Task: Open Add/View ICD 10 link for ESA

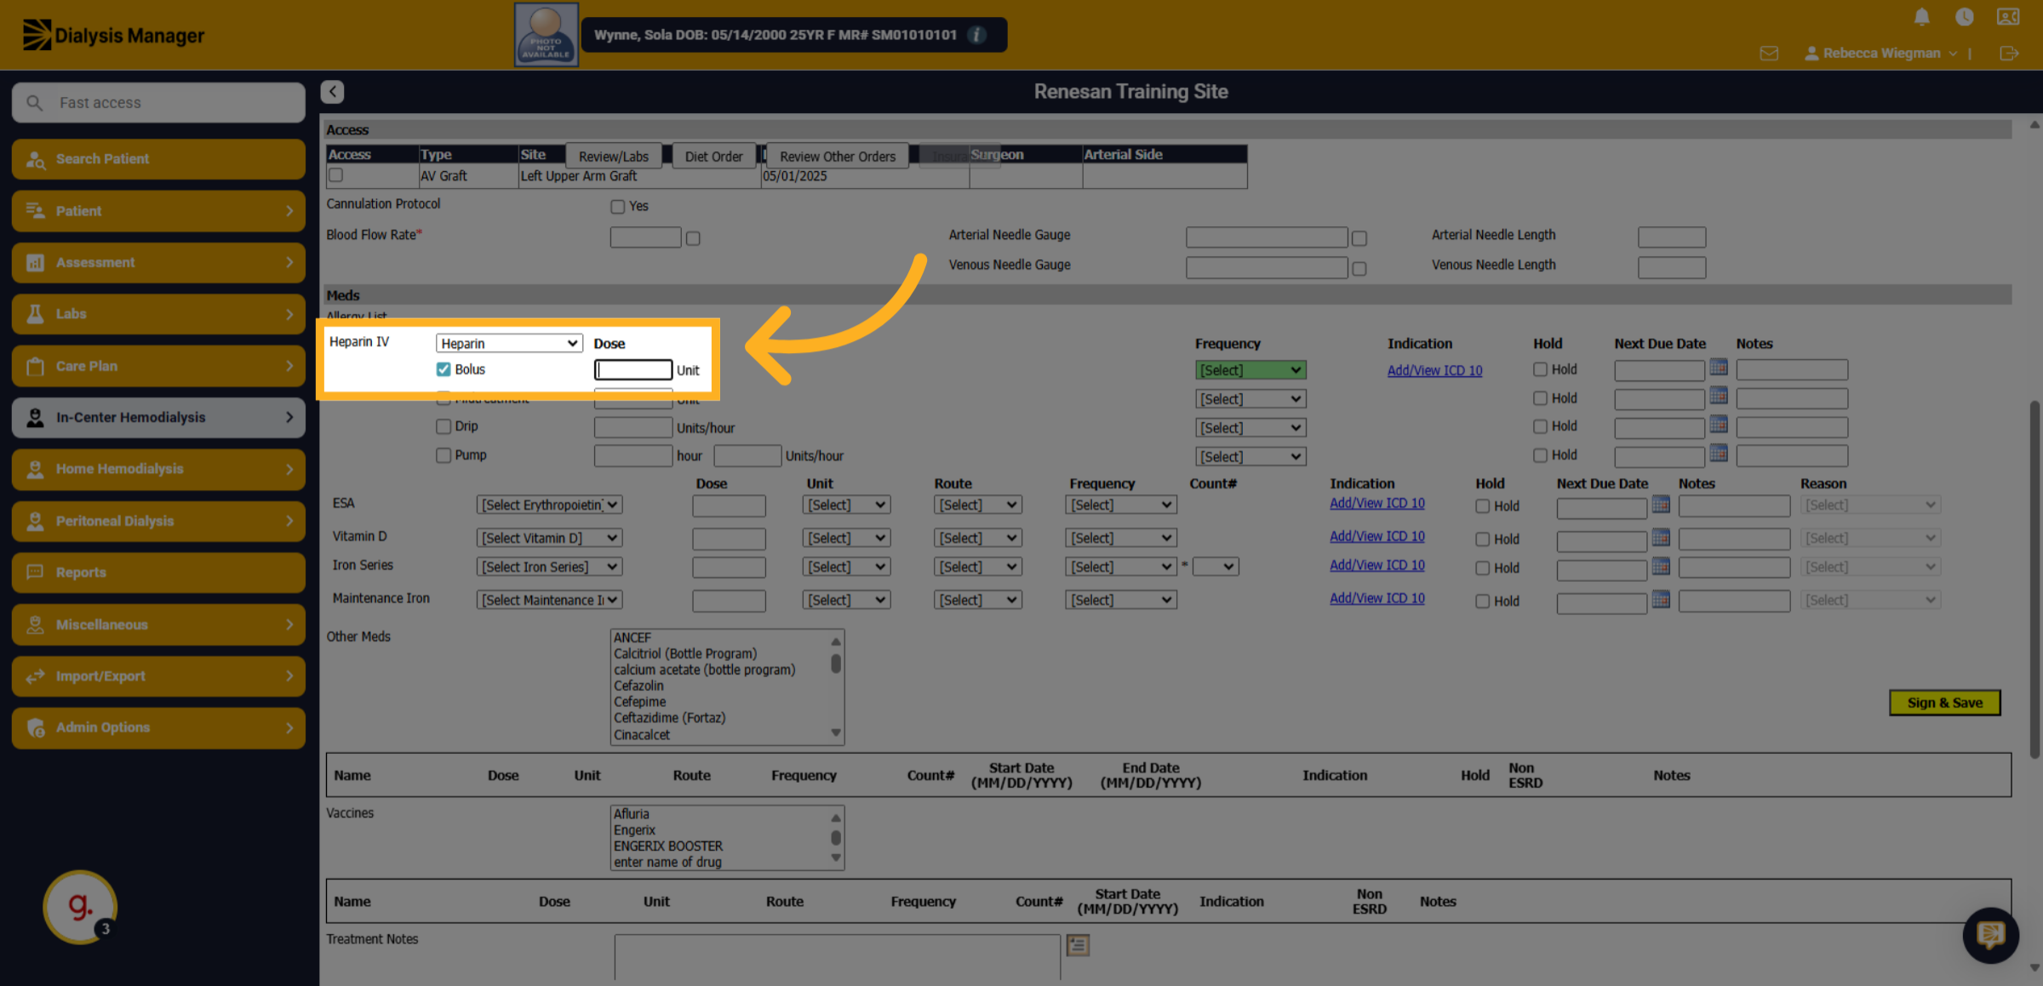Action: 1376,503
